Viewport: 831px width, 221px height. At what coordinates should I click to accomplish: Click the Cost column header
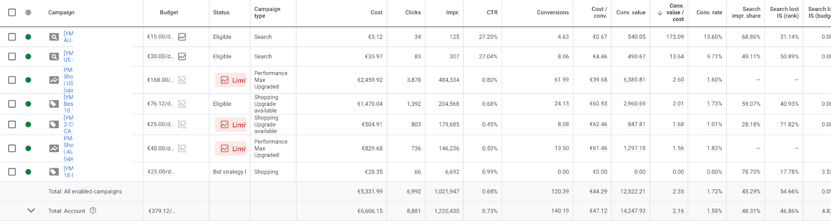(x=377, y=12)
